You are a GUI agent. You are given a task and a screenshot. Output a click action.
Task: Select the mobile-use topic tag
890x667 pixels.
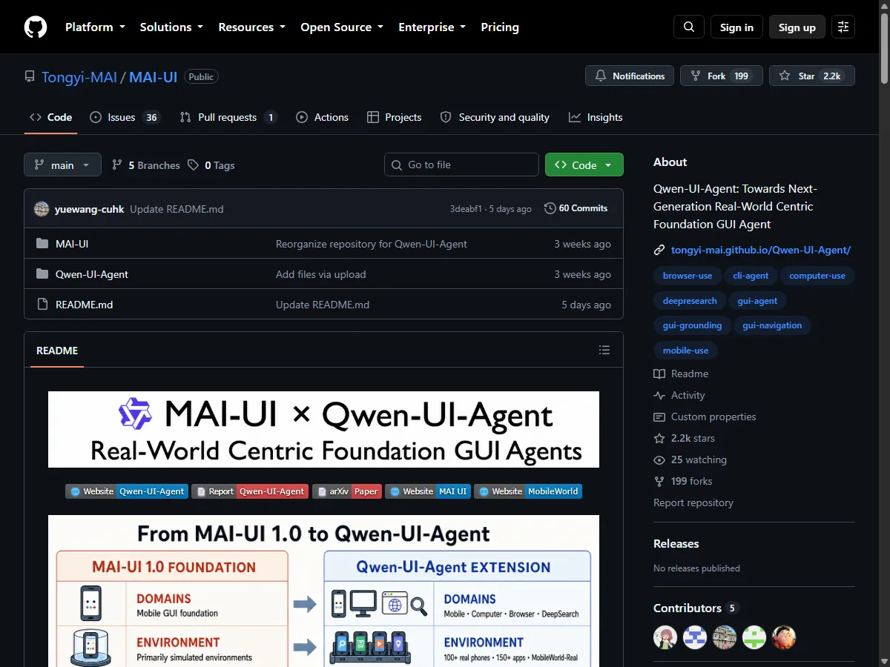(x=685, y=350)
